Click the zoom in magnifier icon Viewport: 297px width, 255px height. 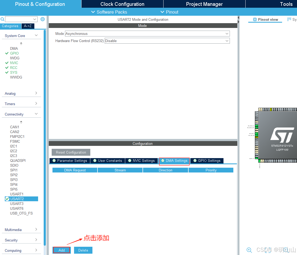249,250
